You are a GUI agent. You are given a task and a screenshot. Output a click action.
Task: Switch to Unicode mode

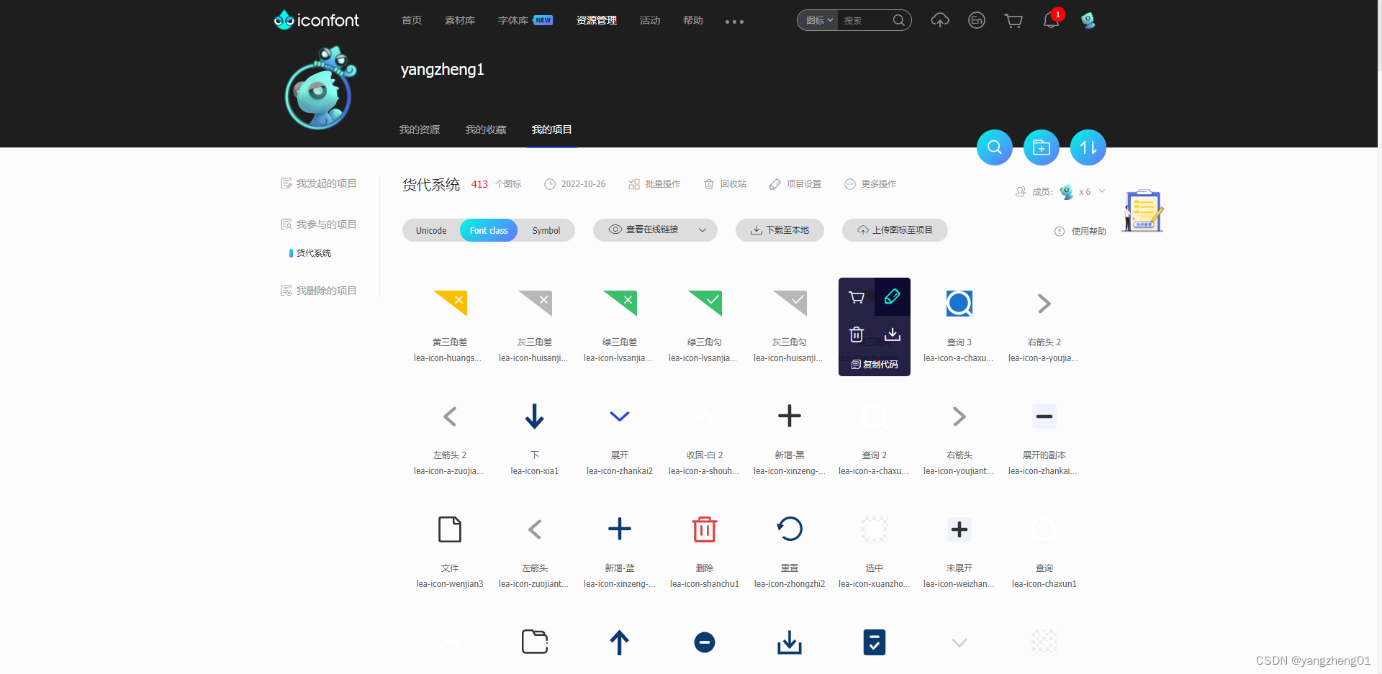431,230
